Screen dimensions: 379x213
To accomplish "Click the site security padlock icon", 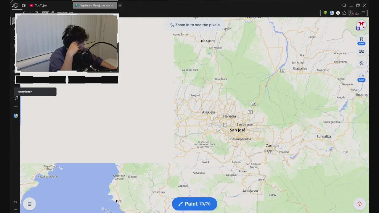I will 53,13.
